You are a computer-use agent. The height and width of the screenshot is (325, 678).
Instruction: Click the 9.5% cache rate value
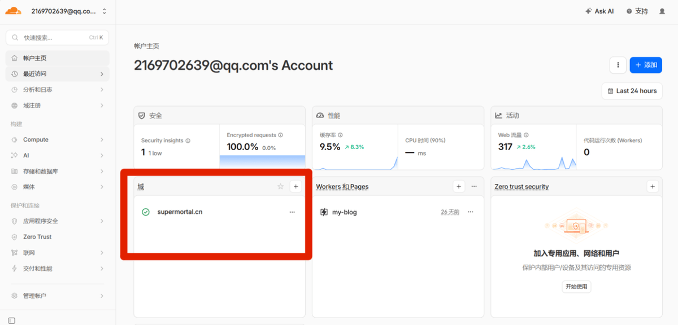[x=330, y=147]
